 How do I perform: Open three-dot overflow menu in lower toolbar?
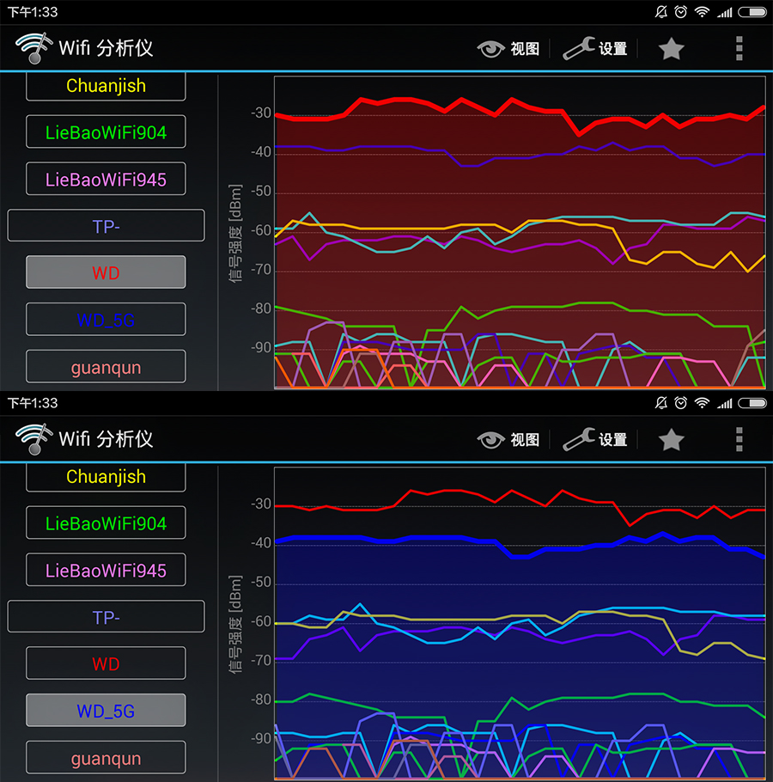point(739,440)
